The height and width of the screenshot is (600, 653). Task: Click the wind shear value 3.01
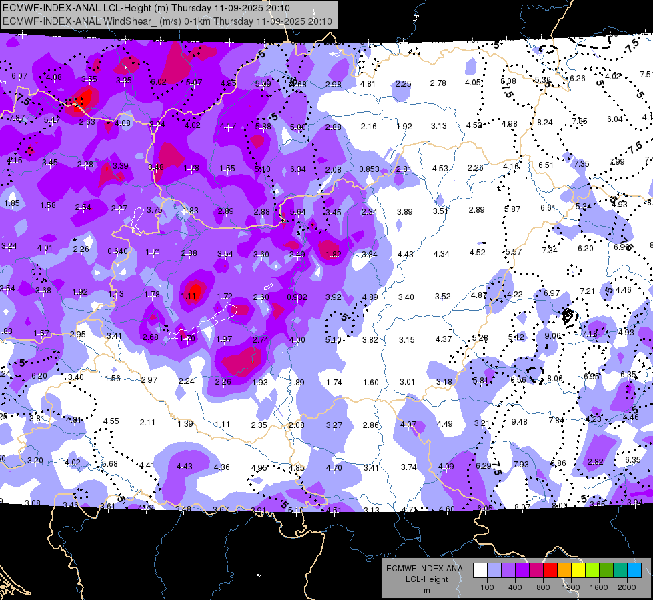click(x=407, y=382)
